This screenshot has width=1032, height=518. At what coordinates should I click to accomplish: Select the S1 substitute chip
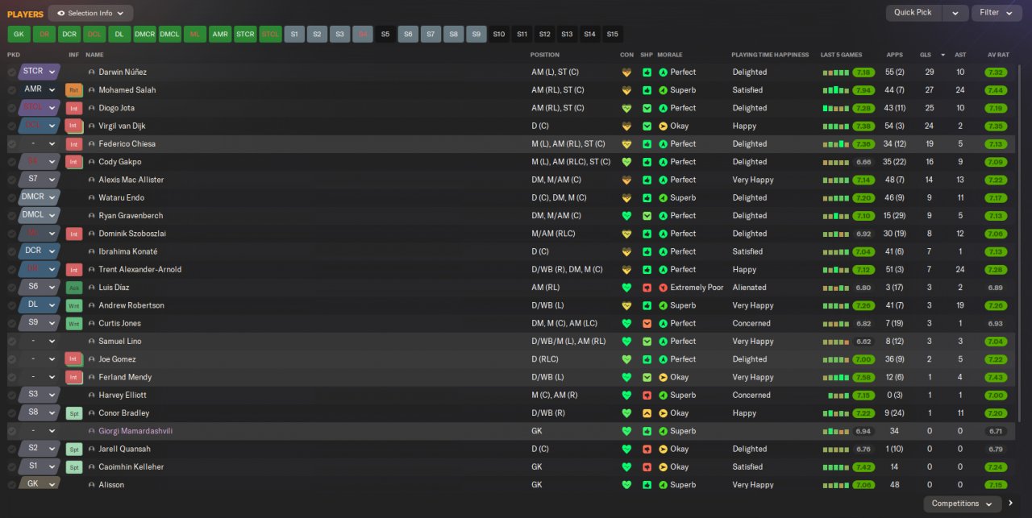tap(294, 34)
